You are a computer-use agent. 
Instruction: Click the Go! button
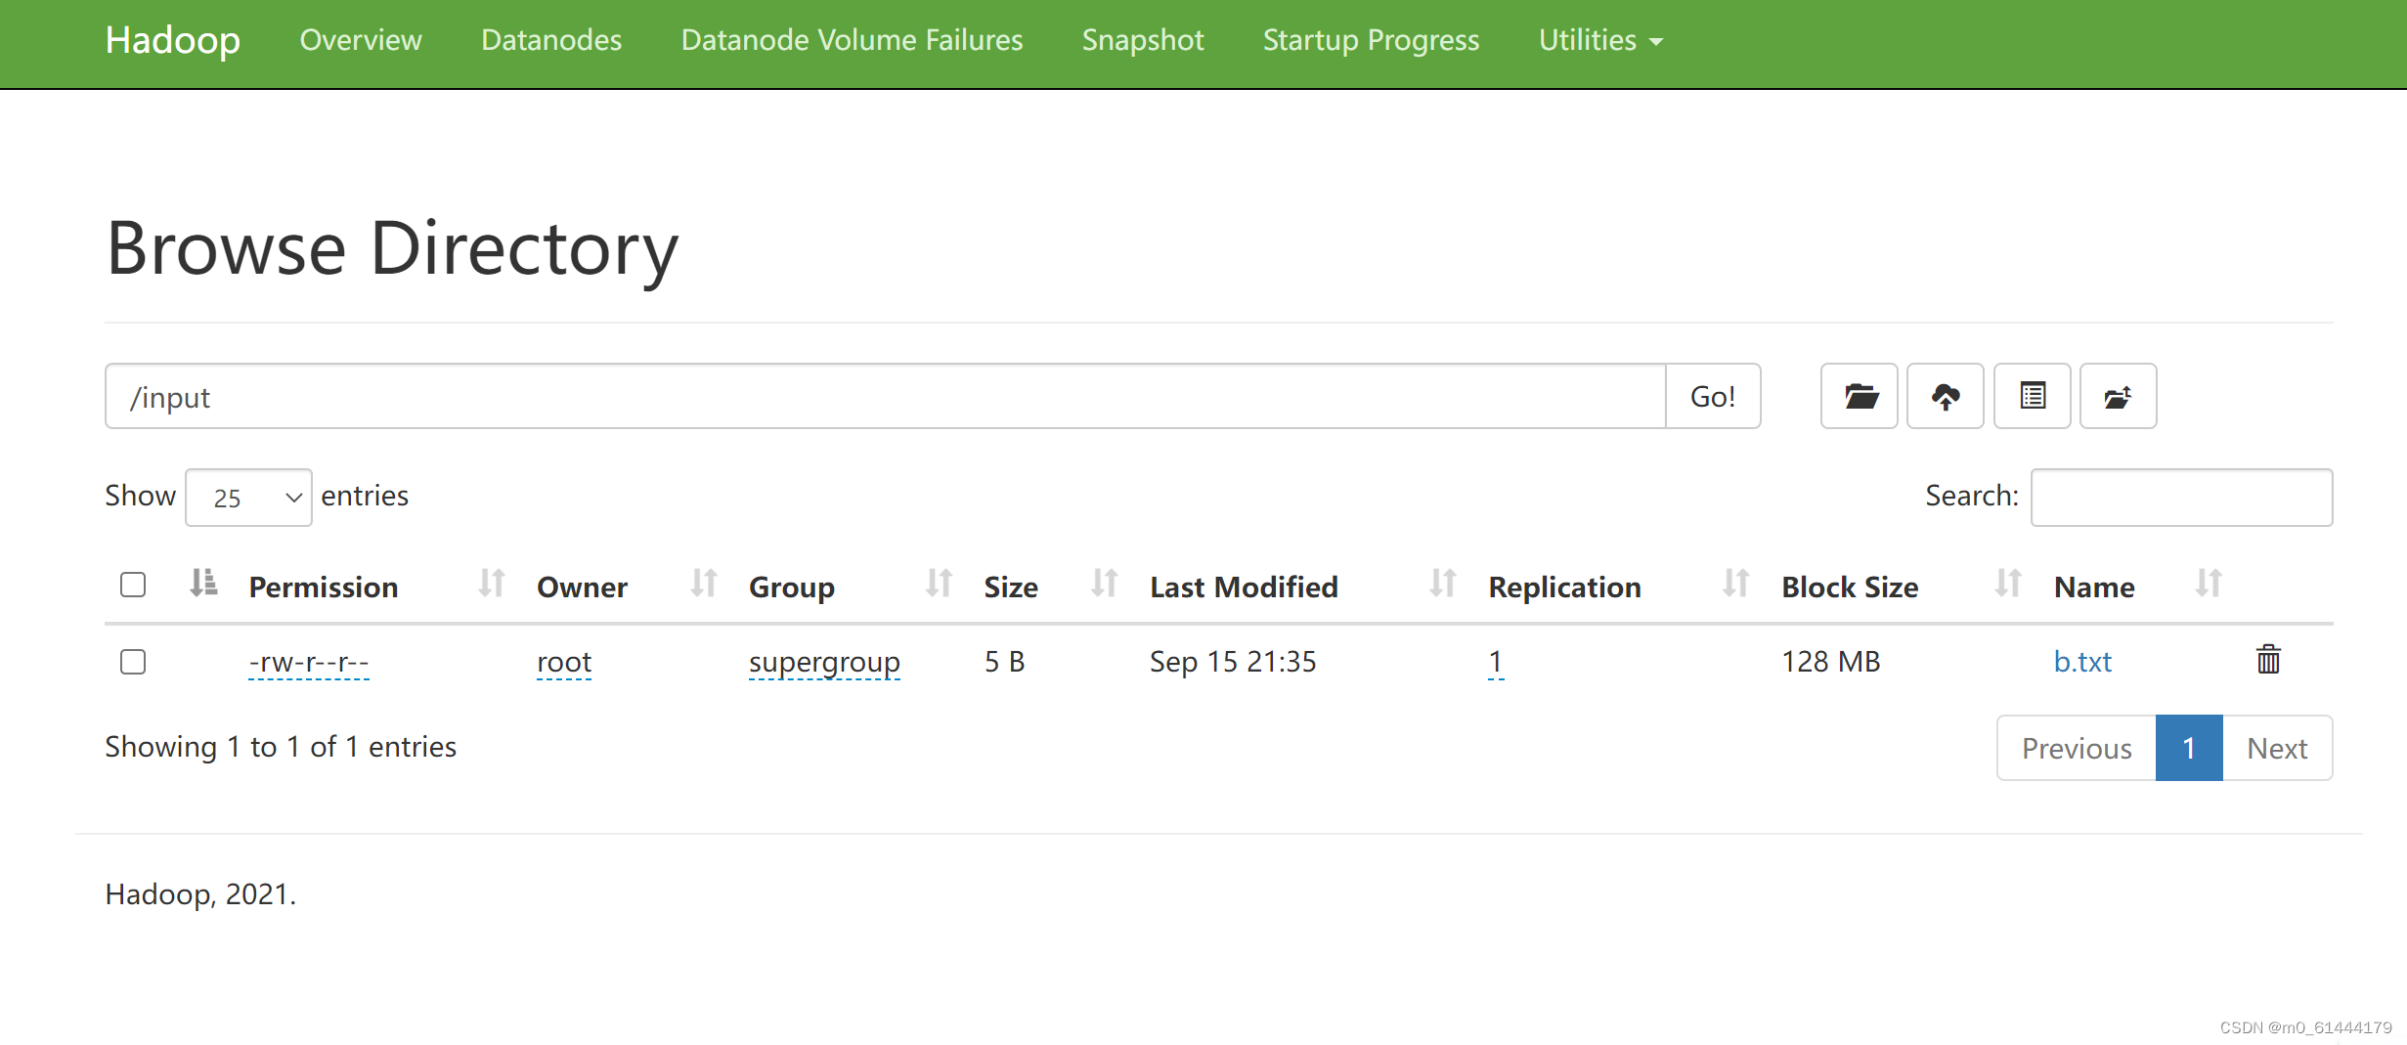pyautogui.click(x=1713, y=396)
